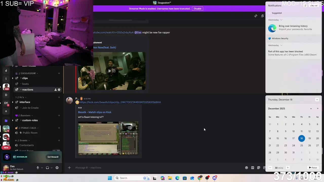The width and height of the screenshot is (324, 182).
Task: Go to next month in calendar
Action: pyautogui.click(x=318, y=109)
